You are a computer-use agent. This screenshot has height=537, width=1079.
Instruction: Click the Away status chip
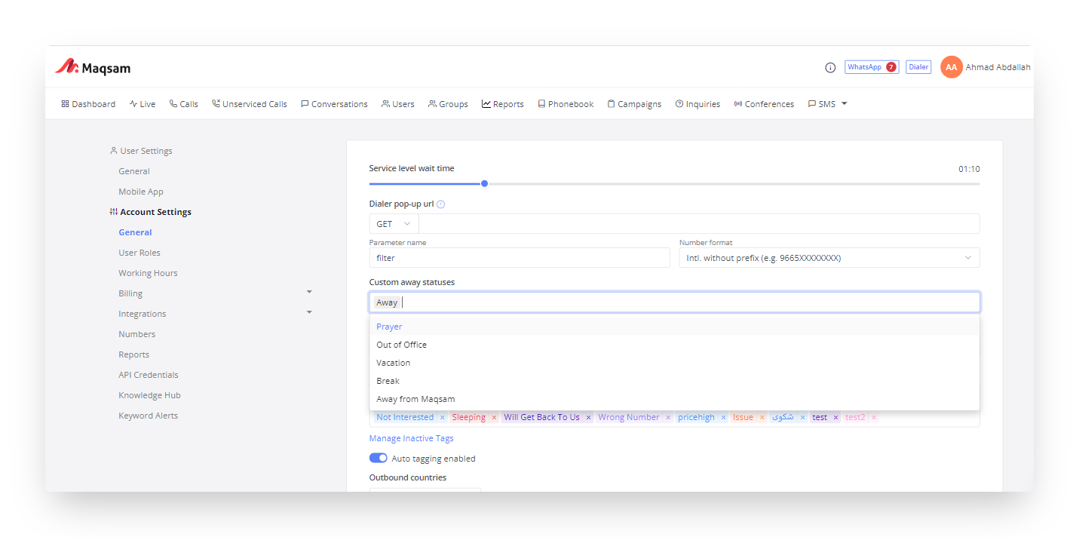(387, 302)
